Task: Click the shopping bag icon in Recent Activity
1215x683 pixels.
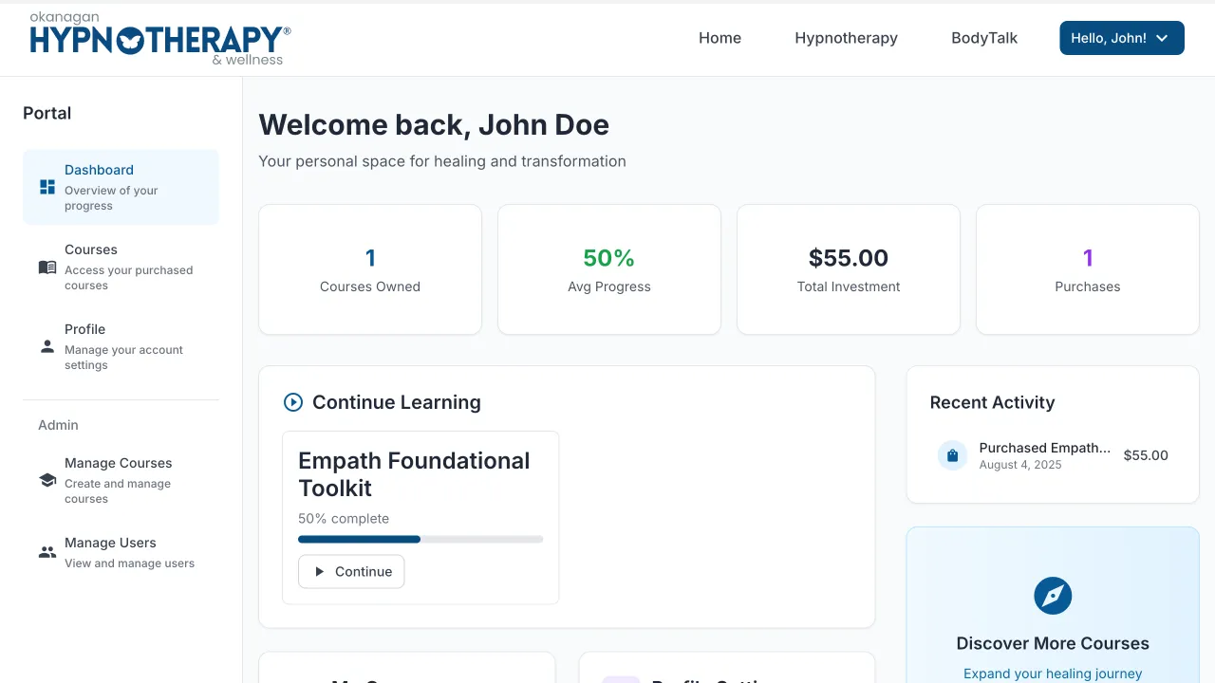Action: 952,455
